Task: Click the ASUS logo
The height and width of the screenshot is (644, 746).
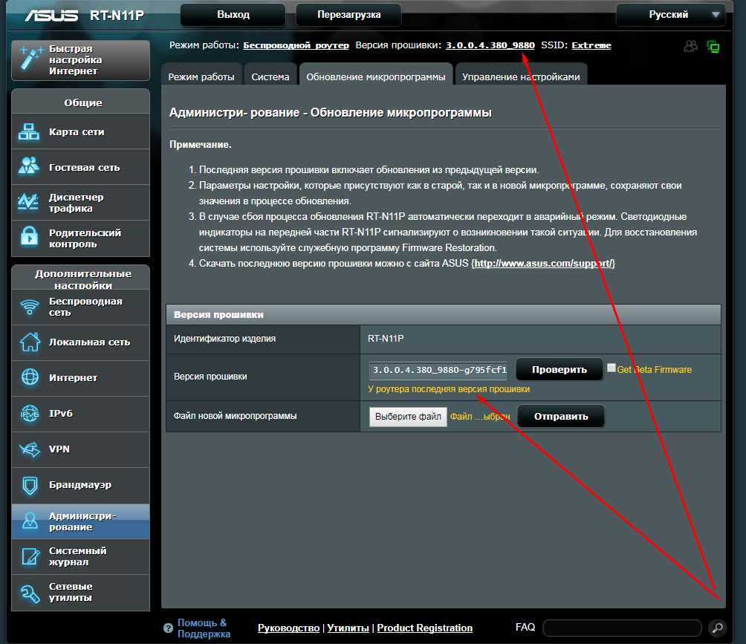Action: point(51,15)
